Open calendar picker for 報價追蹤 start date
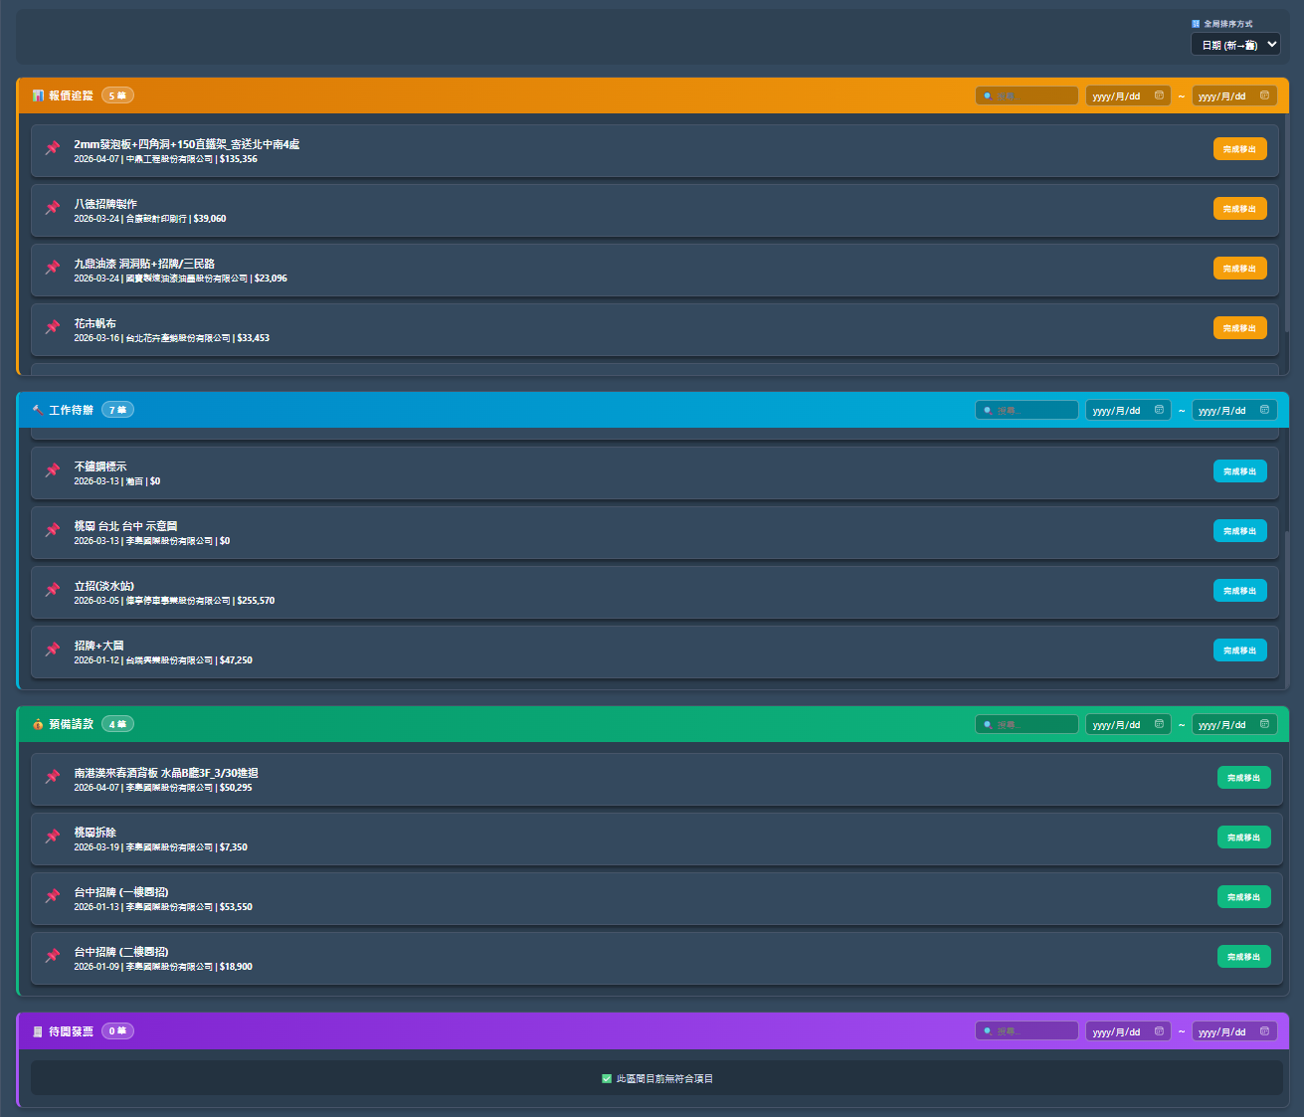1304x1117 pixels. [1159, 95]
